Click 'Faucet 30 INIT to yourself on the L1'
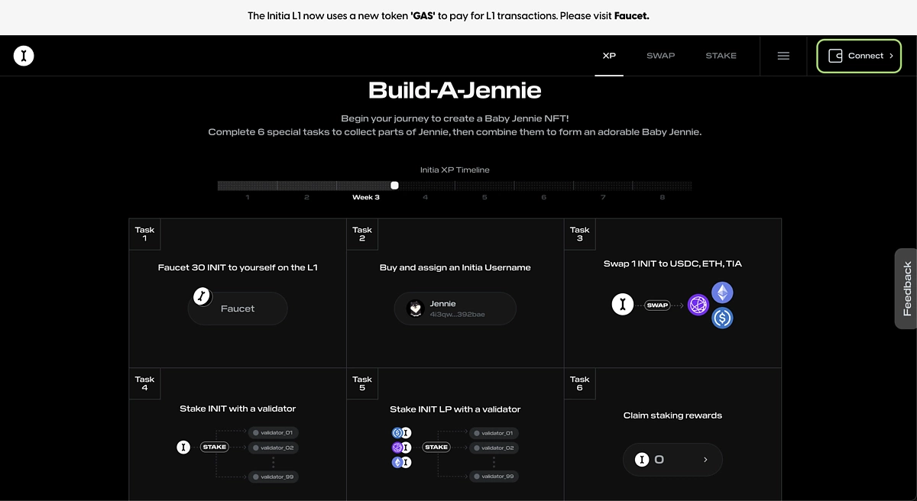The height and width of the screenshot is (501, 917). point(238,267)
